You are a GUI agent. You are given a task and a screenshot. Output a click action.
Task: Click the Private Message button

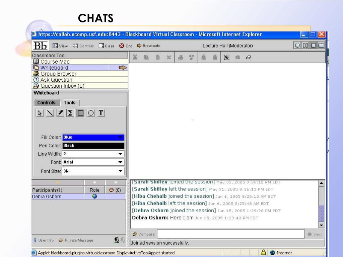(76, 240)
